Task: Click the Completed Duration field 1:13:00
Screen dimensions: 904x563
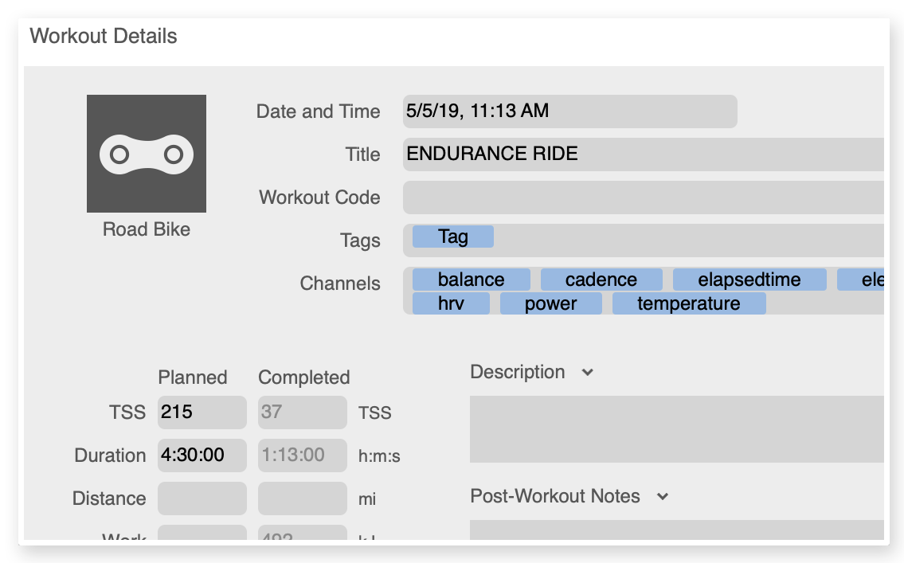Action: [x=302, y=455]
